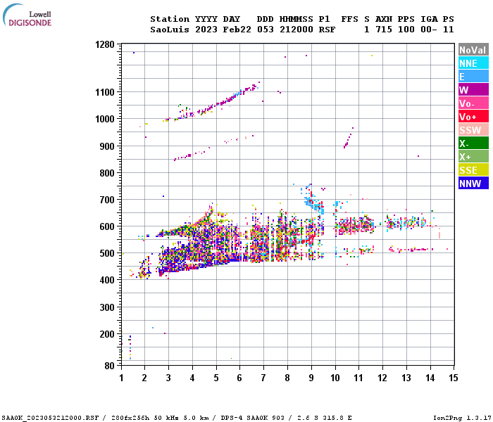The height and width of the screenshot is (422, 493).
Task: Select the X- dark green legend swatch
Action: click(473, 143)
